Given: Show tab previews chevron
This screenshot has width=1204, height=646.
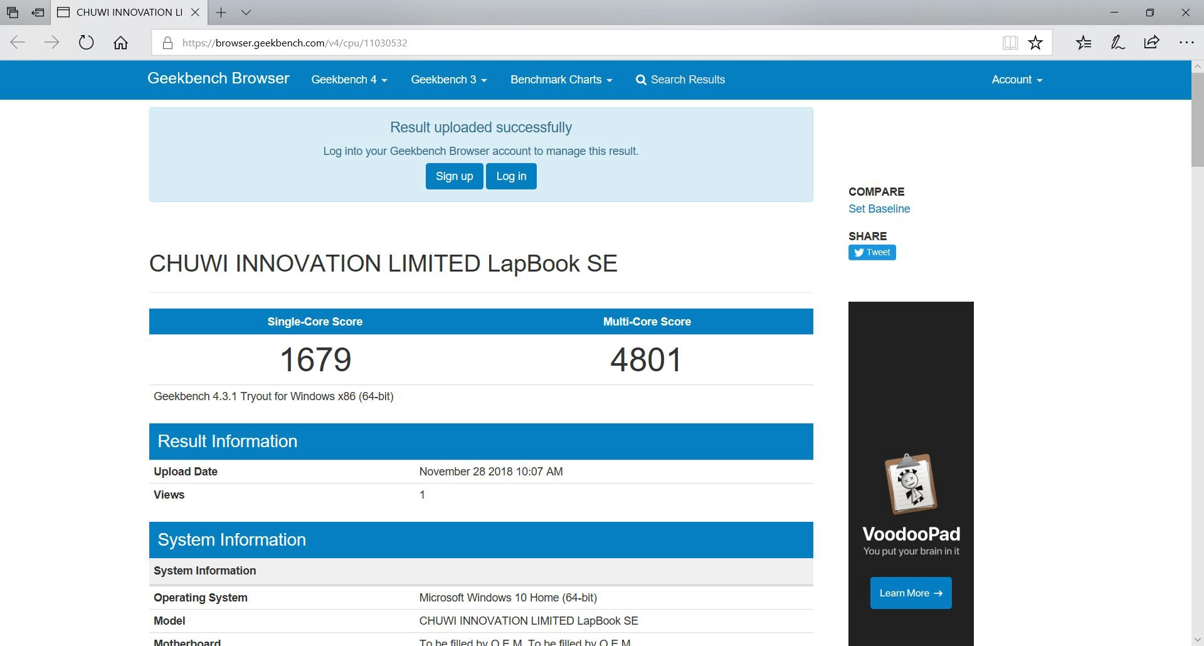Looking at the screenshot, I should (x=246, y=13).
